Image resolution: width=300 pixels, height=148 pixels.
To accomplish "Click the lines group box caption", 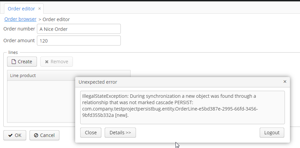I will coord(13,53).
